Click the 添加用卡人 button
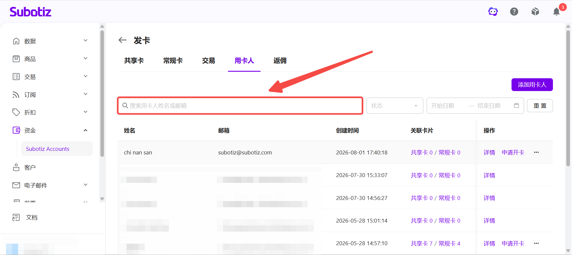572x255 pixels. [532, 85]
